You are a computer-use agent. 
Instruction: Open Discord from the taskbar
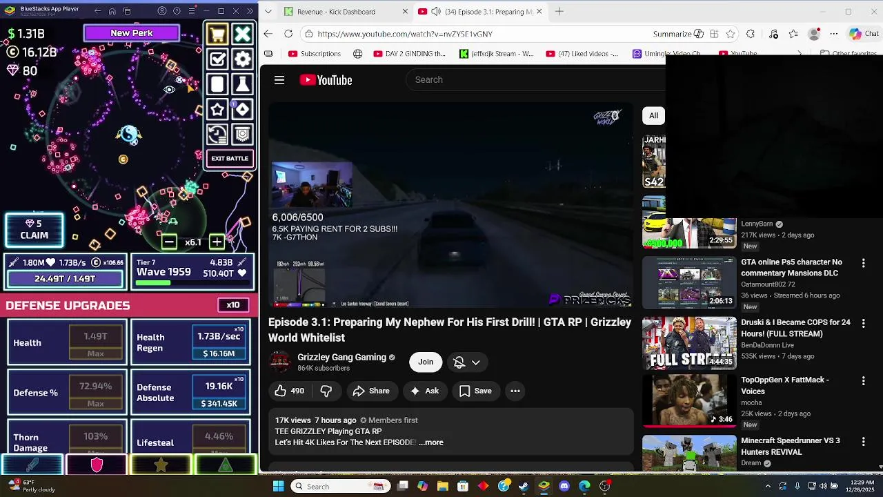tap(564, 487)
